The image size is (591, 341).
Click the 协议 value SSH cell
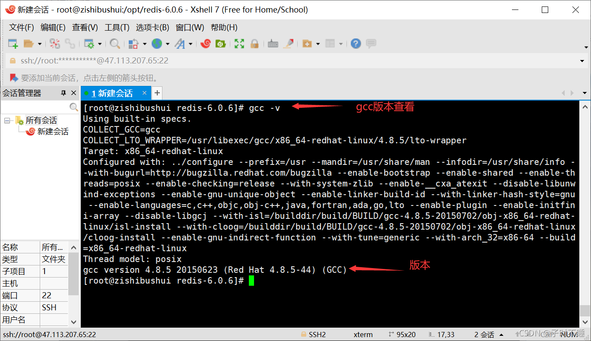point(54,308)
